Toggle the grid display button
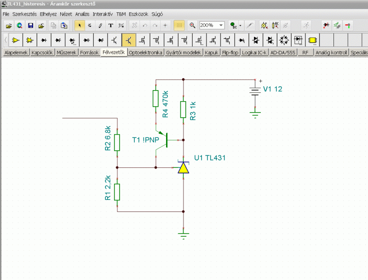 coord(179,25)
